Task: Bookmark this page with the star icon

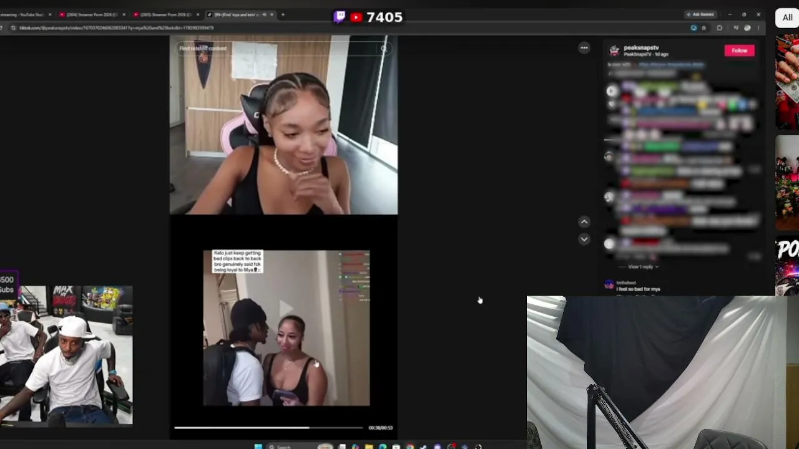Action: point(703,28)
